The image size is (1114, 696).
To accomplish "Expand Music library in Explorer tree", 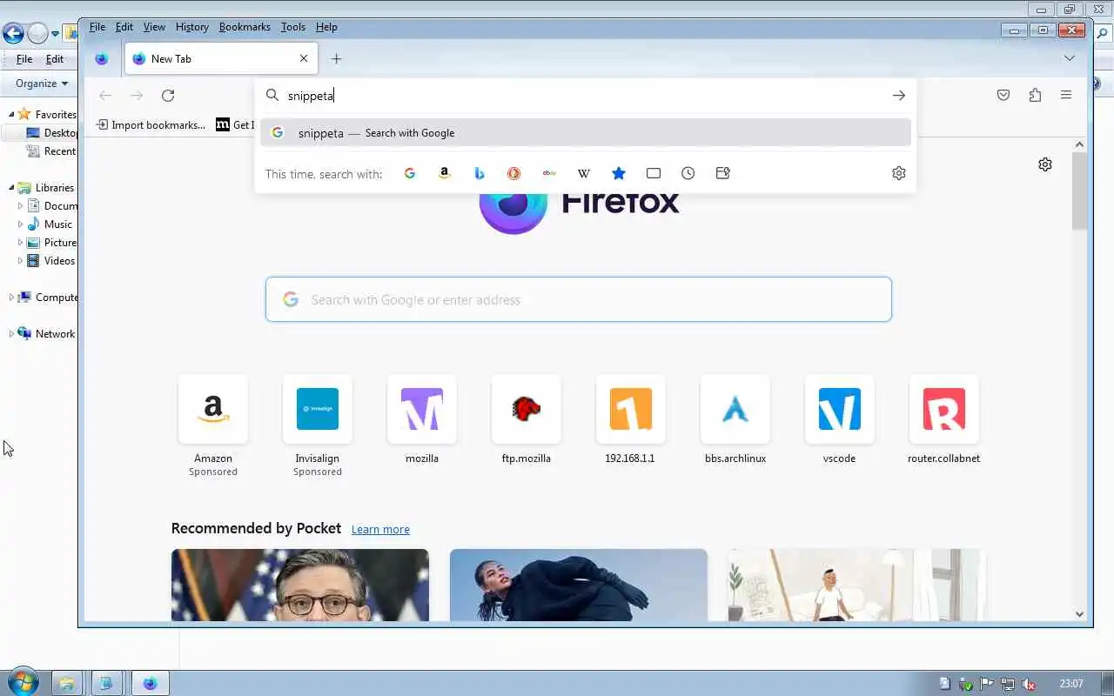I will point(21,224).
